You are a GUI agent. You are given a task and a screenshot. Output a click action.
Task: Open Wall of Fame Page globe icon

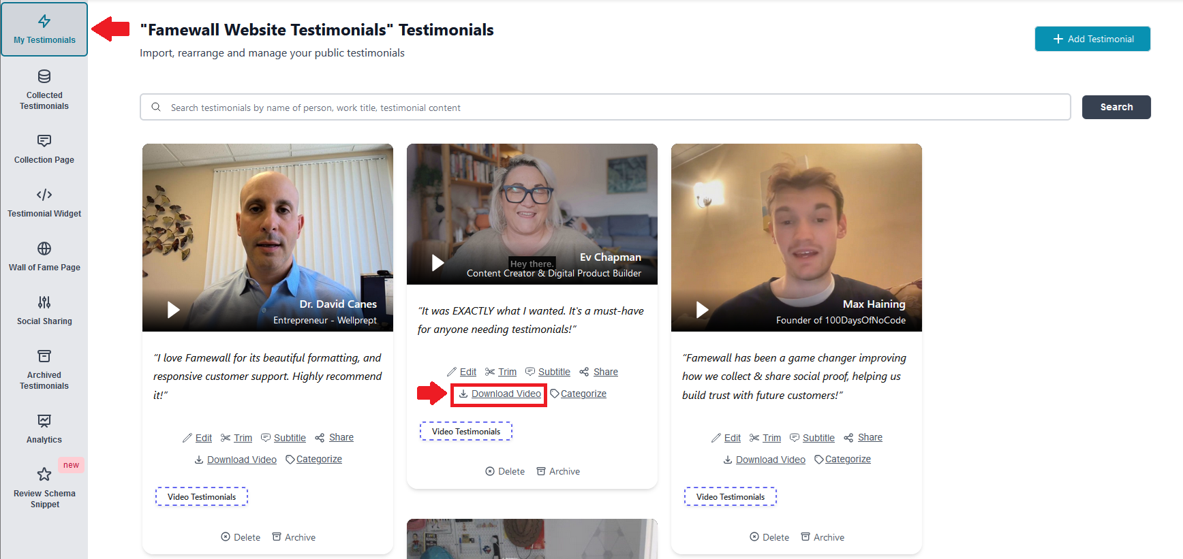click(x=44, y=249)
